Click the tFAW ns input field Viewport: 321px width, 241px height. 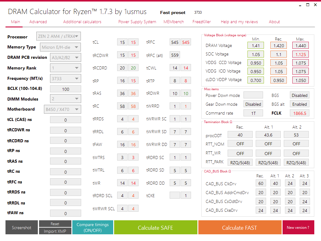pos(66,213)
